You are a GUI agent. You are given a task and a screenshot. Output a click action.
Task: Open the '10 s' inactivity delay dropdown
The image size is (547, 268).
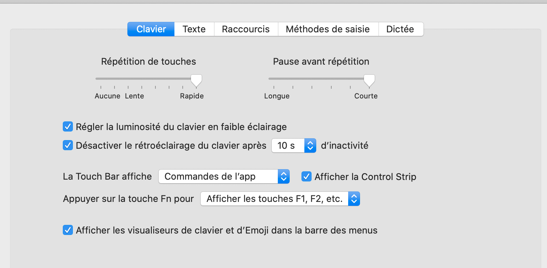(x=294, y=145)
